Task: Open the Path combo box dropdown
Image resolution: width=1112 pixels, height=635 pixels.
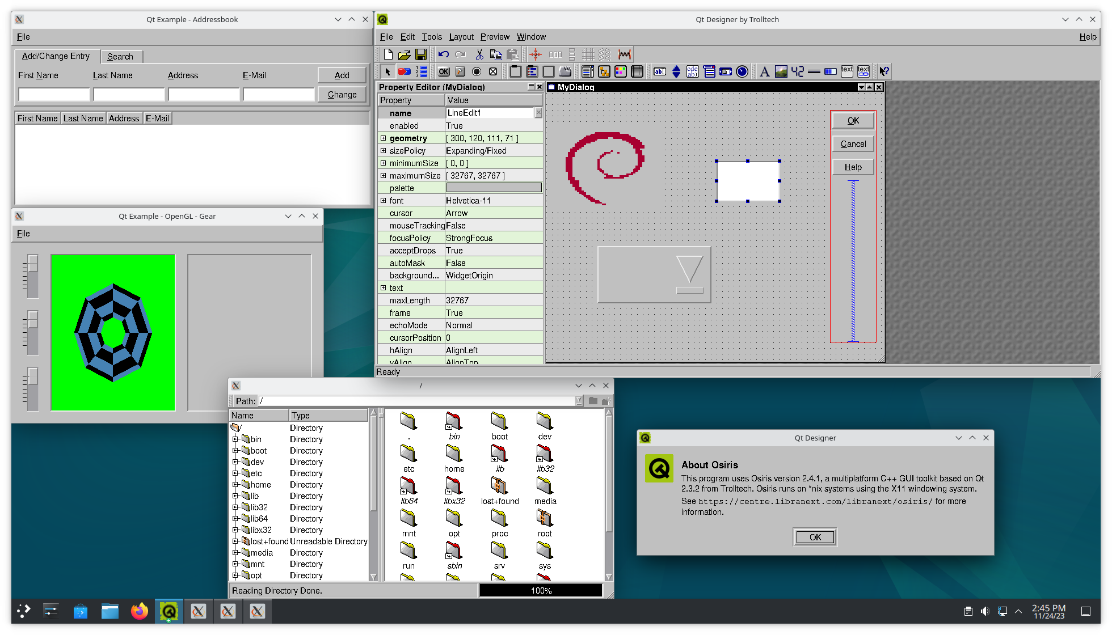Action: (579, 401)
